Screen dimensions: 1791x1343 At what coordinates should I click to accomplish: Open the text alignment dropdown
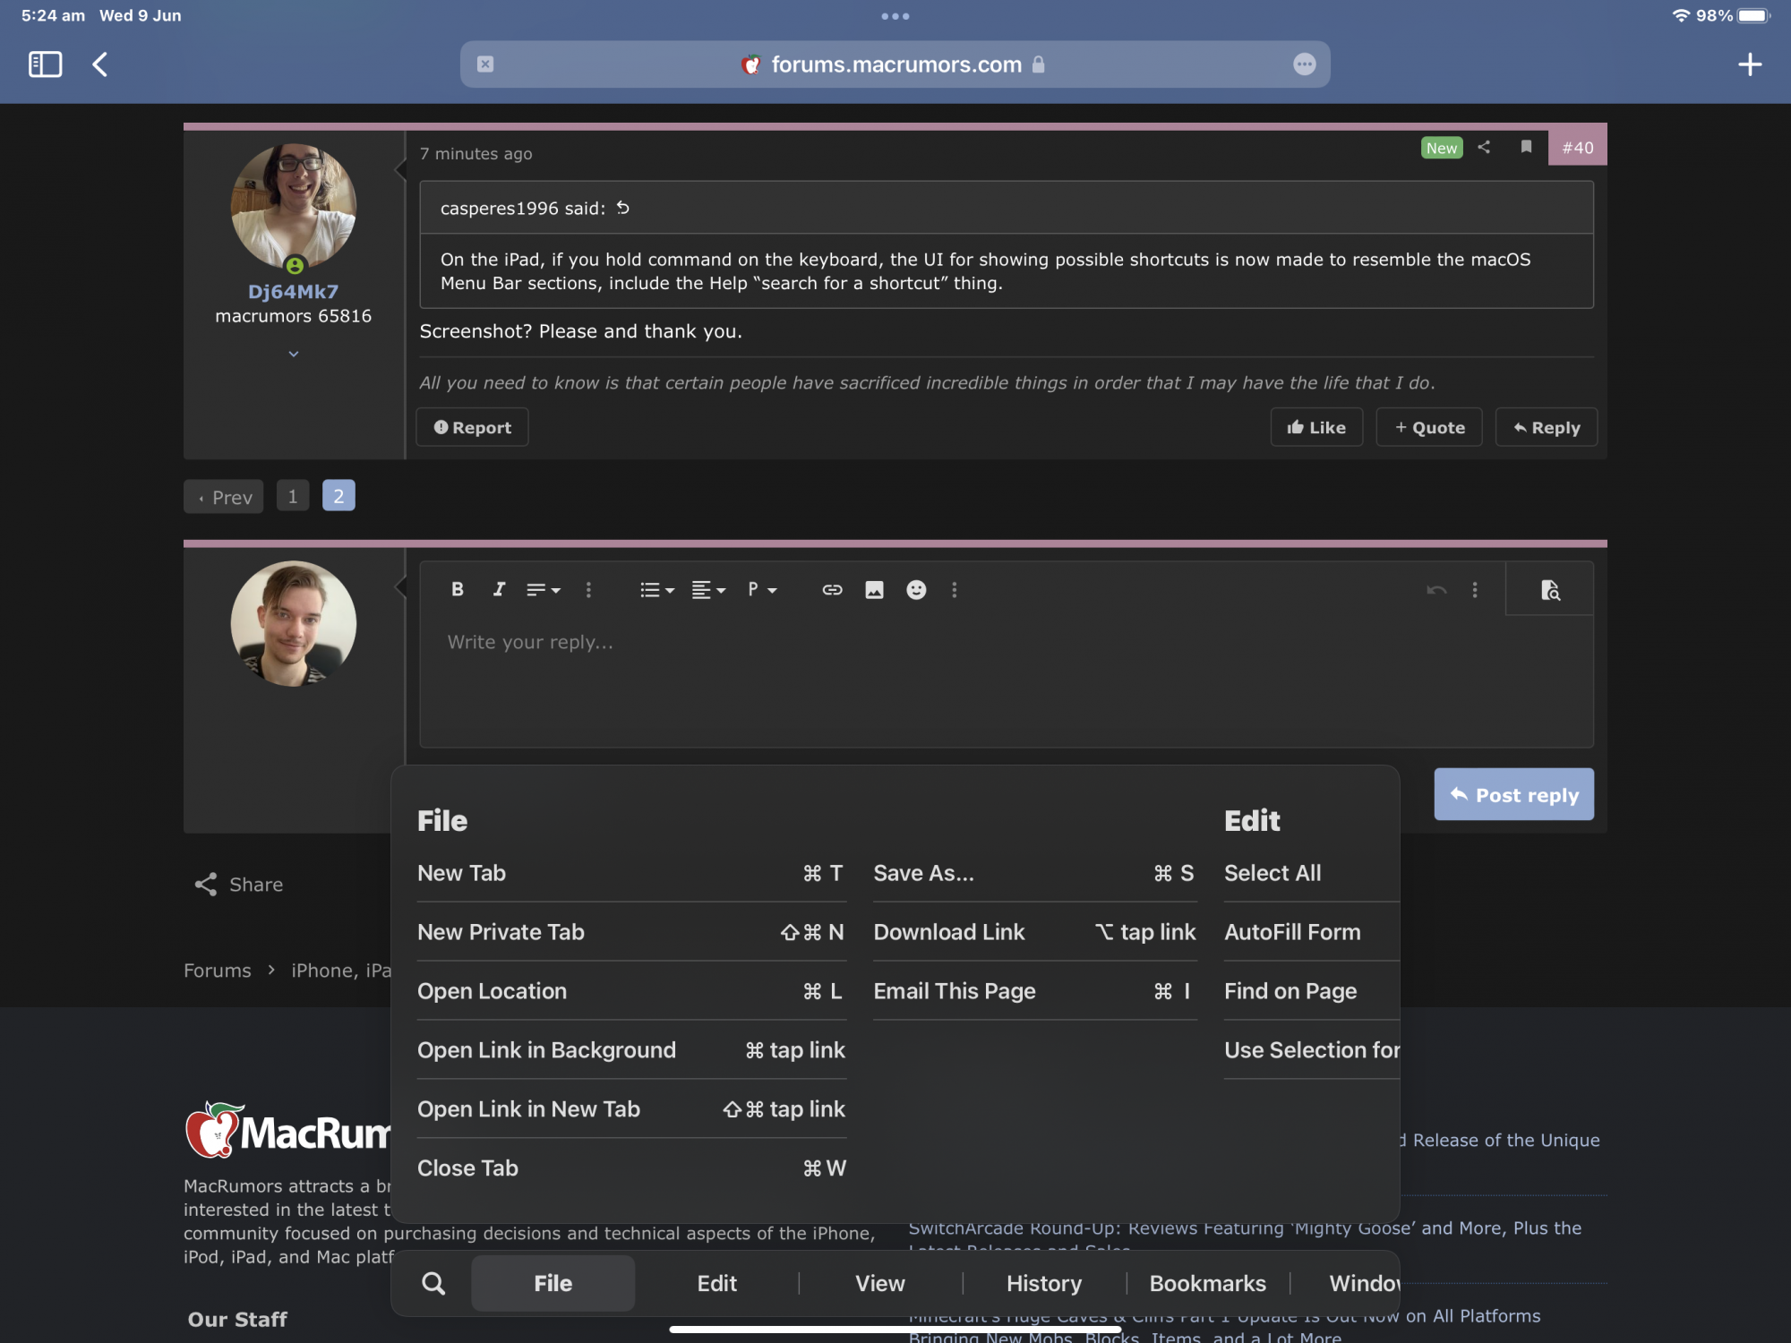(707, 589)
